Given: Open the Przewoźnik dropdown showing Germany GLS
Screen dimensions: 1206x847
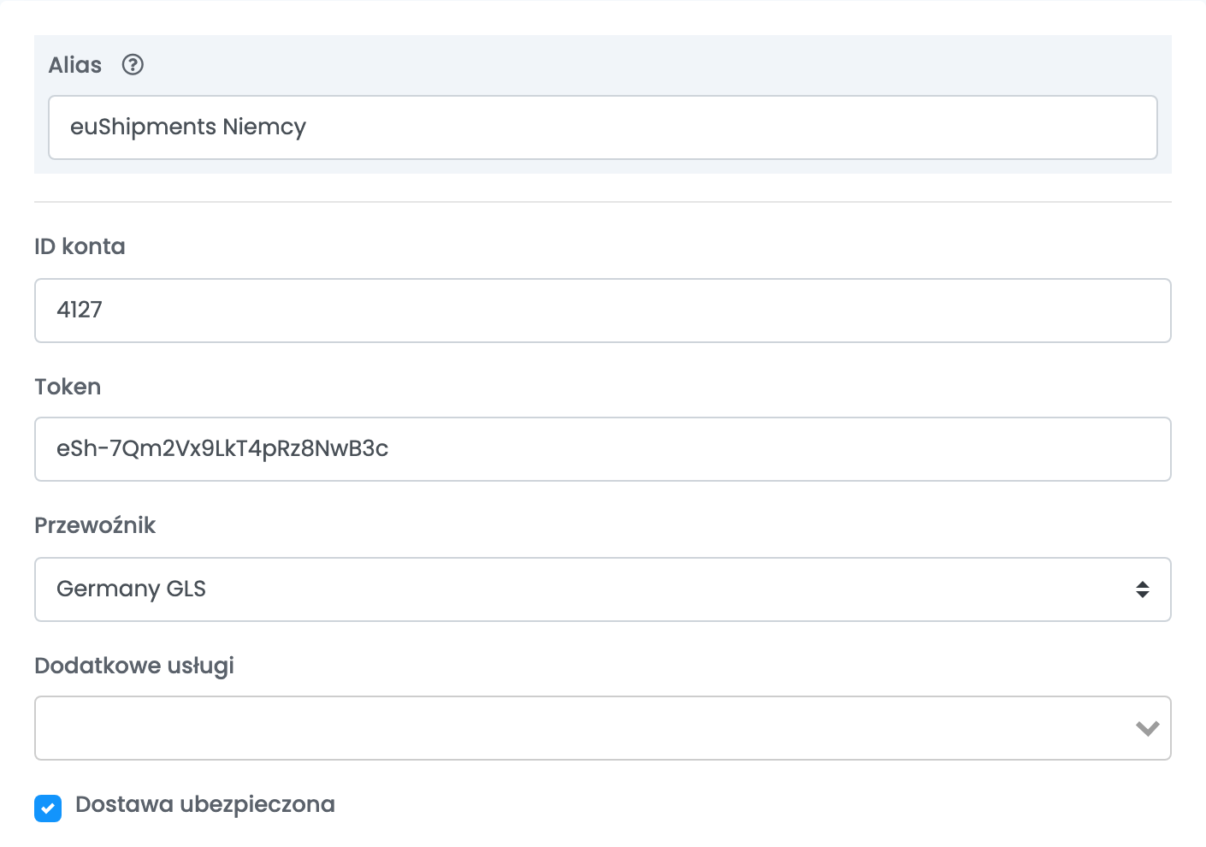Looking at the screenshot, I should [603, 589].
